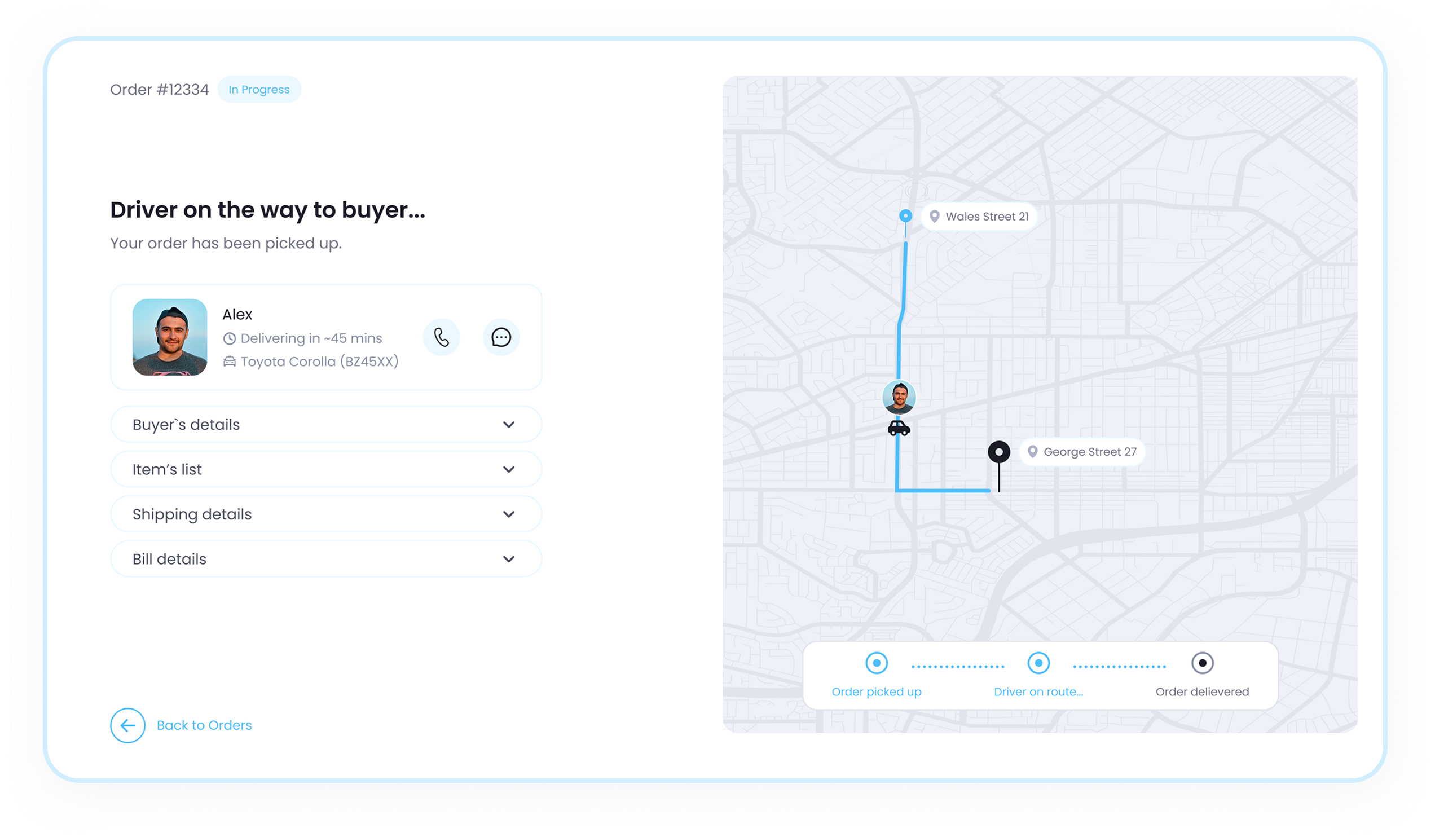Click the destination pin marker on map
This screenshot has height=837, width=1435.
pos(999,452)
